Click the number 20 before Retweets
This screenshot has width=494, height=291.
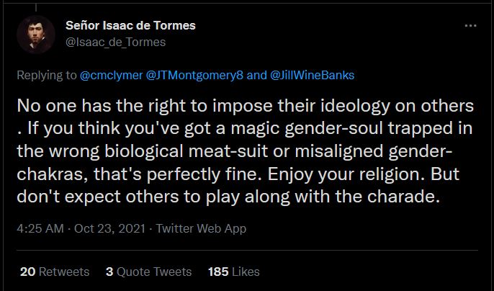[x=27, y=272]
